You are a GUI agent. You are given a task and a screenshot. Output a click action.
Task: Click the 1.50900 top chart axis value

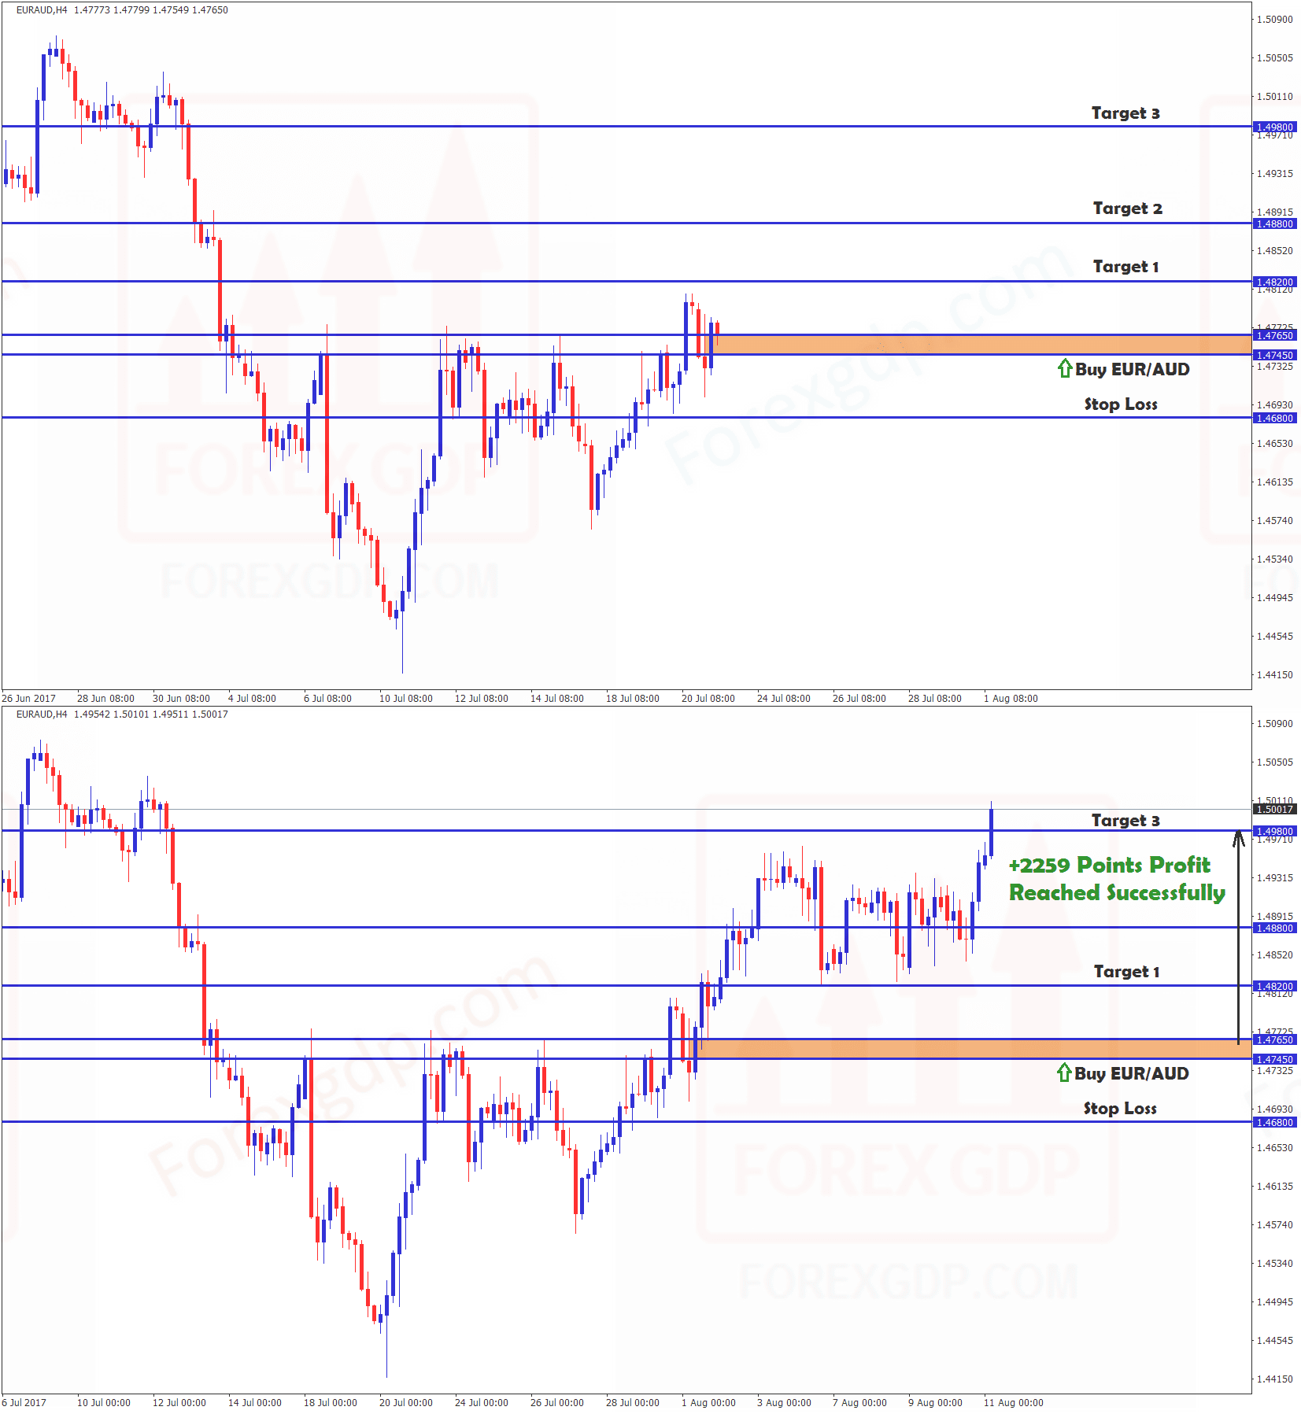(x=1275, y=19)
